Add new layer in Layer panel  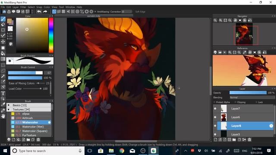(x=216, y=139)
